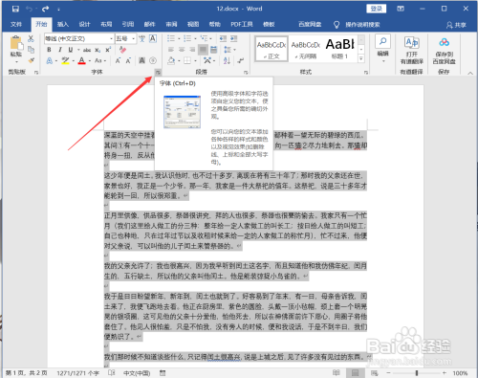Click the Phonetic Guide icon
Image resolution: width=478 pixels, height=378 pixels.
coord(142,38)
